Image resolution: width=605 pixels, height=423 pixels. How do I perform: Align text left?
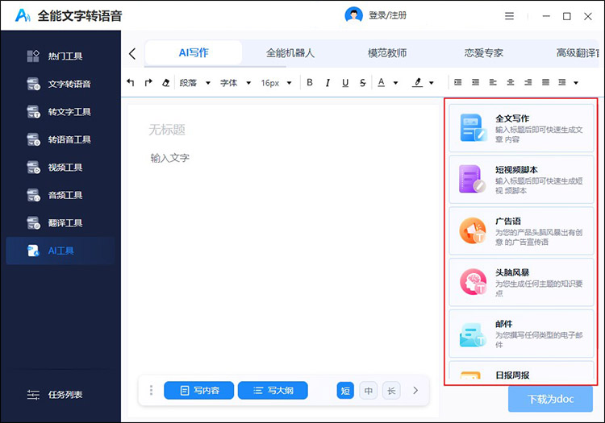(x=493, y=82)
